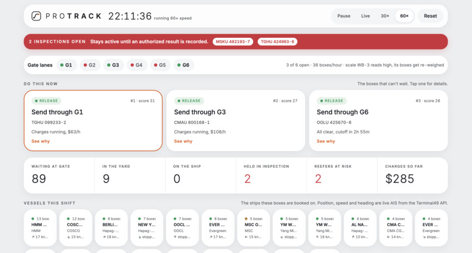The width and height of the screenshot is (472, 253).
Task: Click the RELEASE badge on the G1 card
Action: [x=46, y=100]
